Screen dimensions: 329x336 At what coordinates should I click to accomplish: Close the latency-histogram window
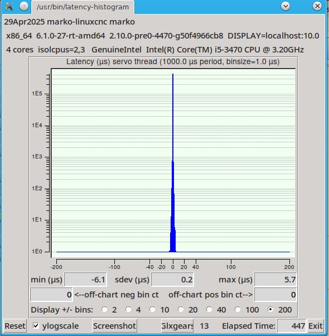pyautogui.click(x=317, y=6)
